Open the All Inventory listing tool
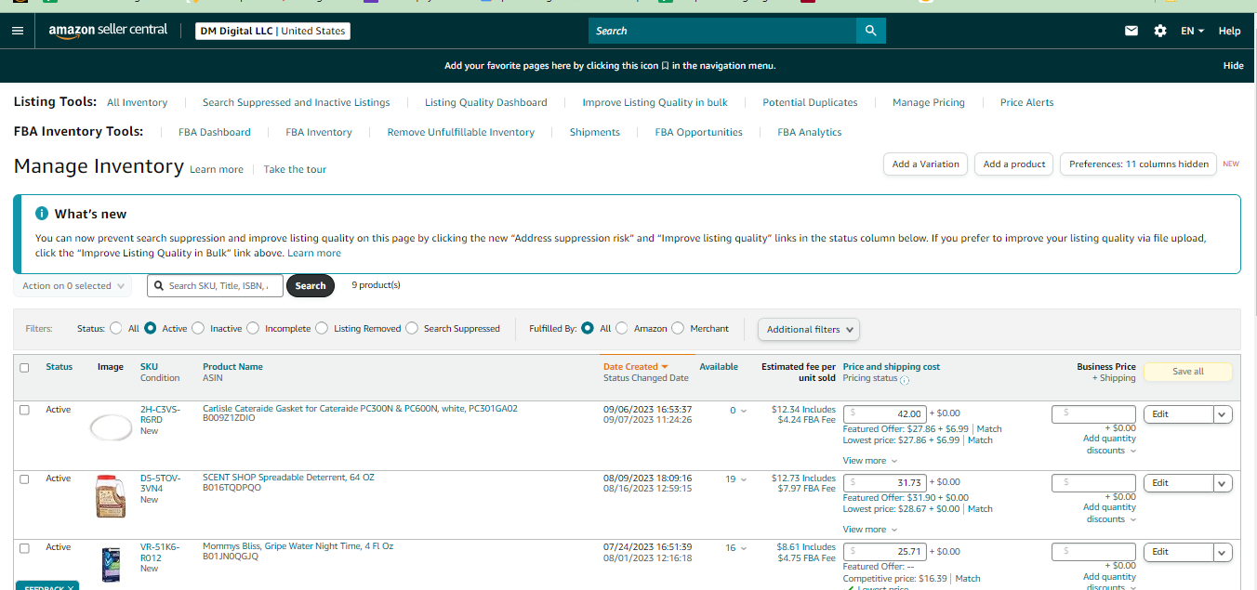Image resolution: width=1257 pixels, height=590 pixels. [x=138, y=102]
